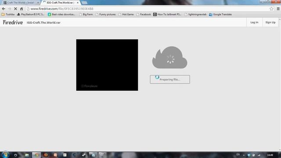Open the Funny pictures bookmark
The height and width of the screenshot is (158, 281).
(105, 14)
